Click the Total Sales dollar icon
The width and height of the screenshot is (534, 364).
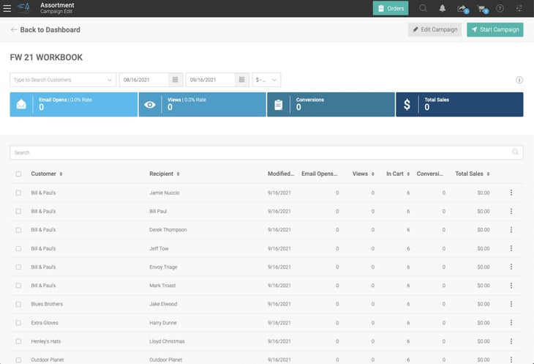[x=407, y=104]
